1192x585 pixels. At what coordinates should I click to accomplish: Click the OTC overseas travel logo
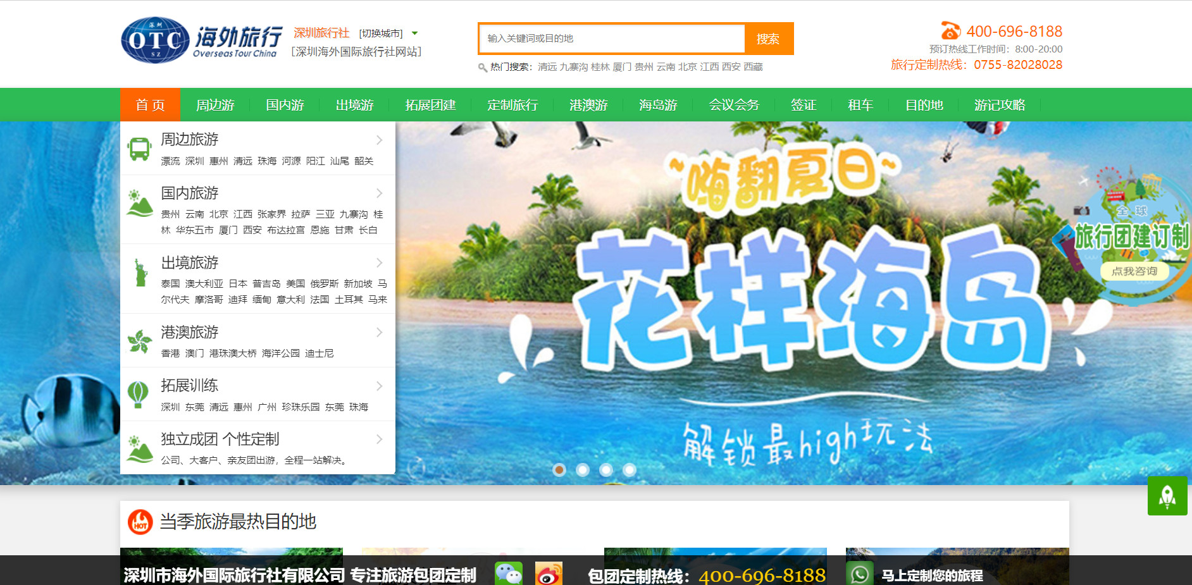(x=201, y=40)
